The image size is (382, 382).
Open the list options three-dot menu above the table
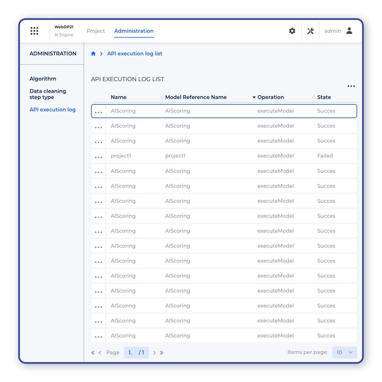click(351, 86)
